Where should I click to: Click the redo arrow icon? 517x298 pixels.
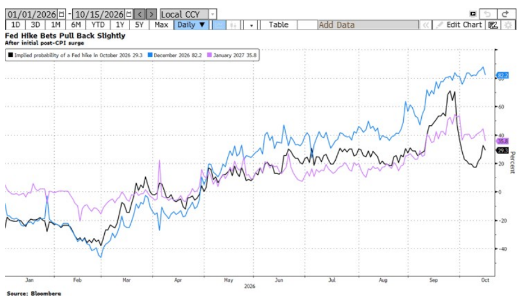tap(505, 14)
